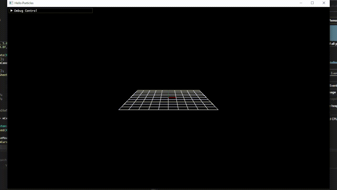This screenshot has height=190, width=337.
Task: Open the heap snapshot link in diagnostics panel
Action: tap(334, 106)
